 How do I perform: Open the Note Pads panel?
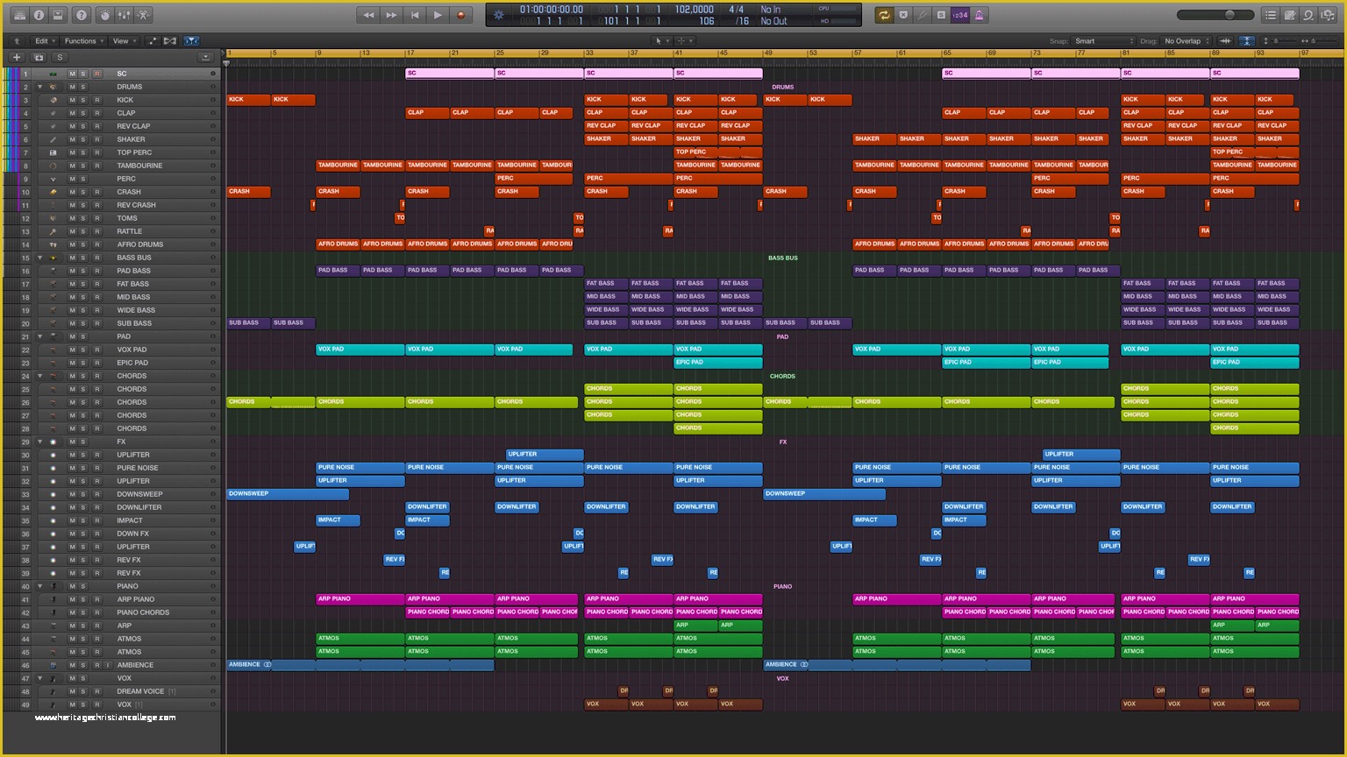click(1289, 15)
